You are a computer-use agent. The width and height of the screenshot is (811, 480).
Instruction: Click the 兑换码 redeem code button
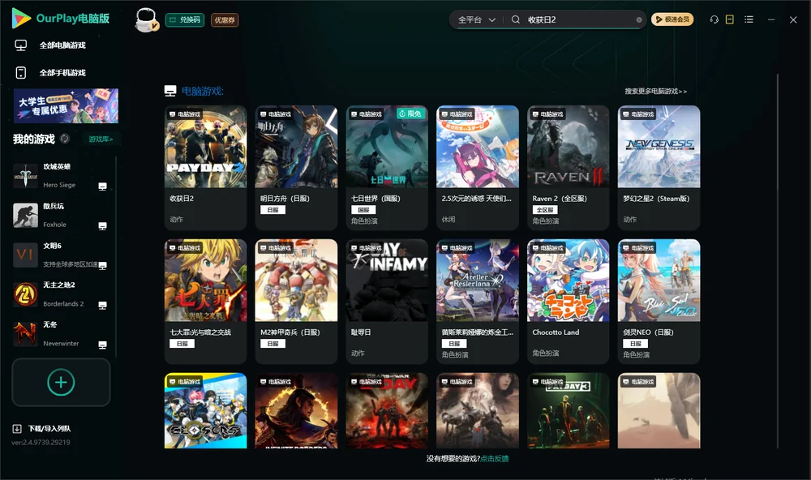pos(185,20)
